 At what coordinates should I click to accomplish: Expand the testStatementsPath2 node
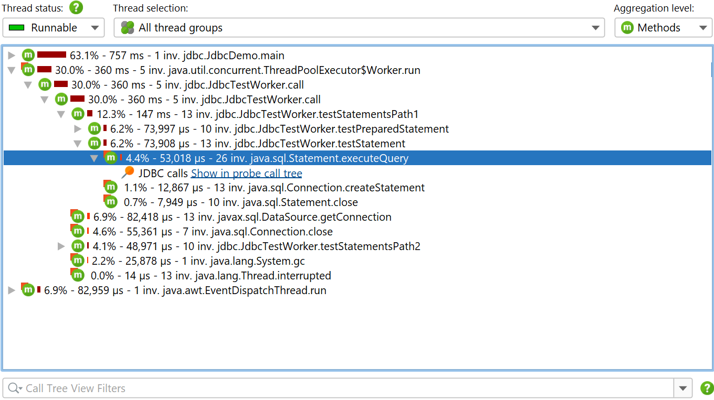(61, 246)
